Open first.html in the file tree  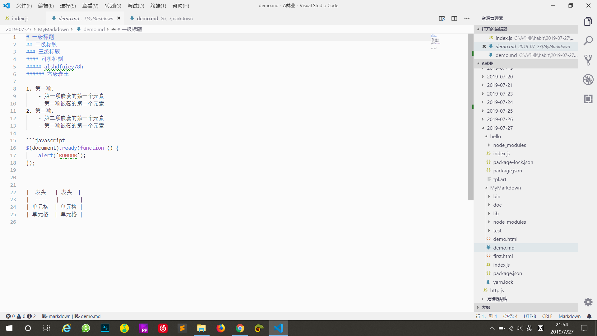[503, 256]
